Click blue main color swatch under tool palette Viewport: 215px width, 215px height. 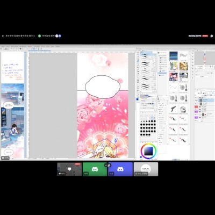point(138,99)
